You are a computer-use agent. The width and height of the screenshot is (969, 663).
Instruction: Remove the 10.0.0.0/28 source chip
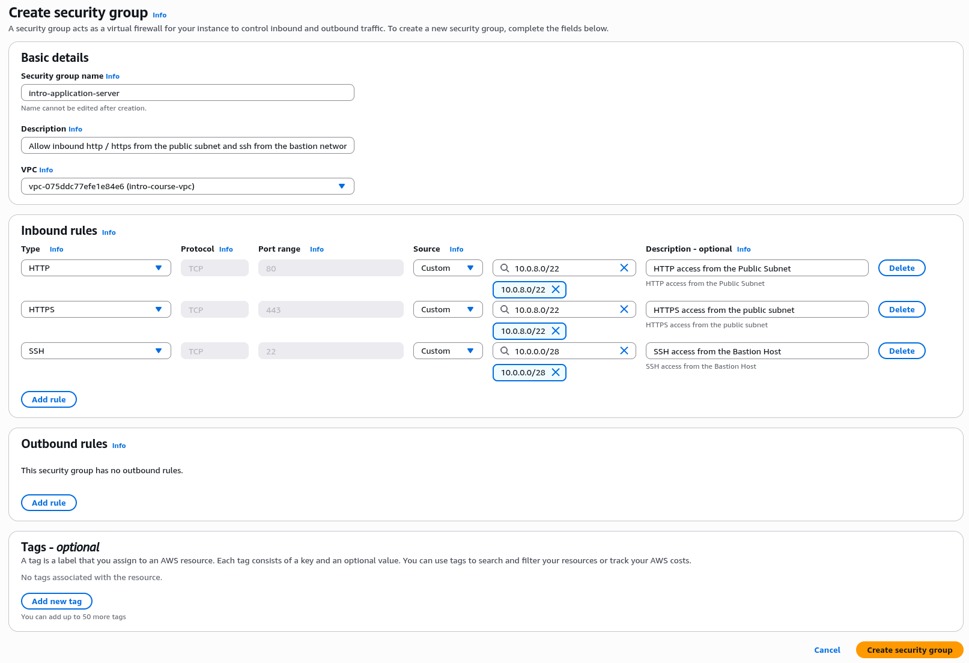556,372
